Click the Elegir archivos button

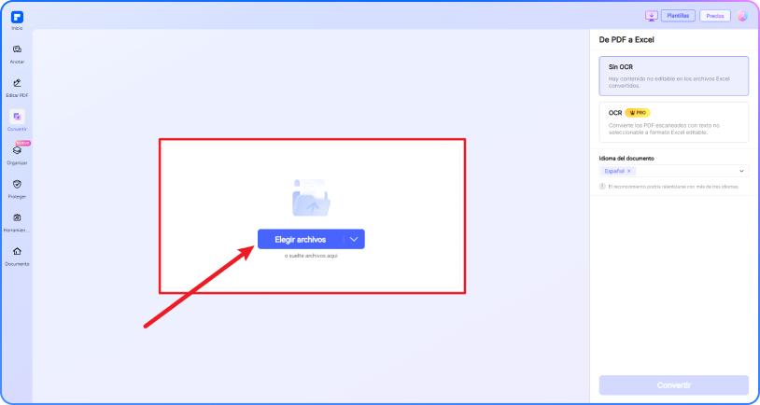click(x=301, y=239)
